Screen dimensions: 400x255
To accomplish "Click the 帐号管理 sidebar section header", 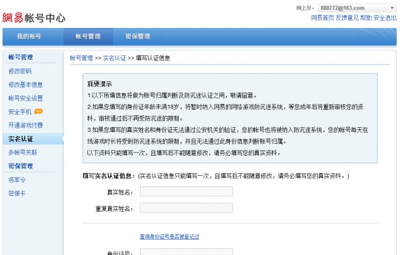I will tap(21, 57).
